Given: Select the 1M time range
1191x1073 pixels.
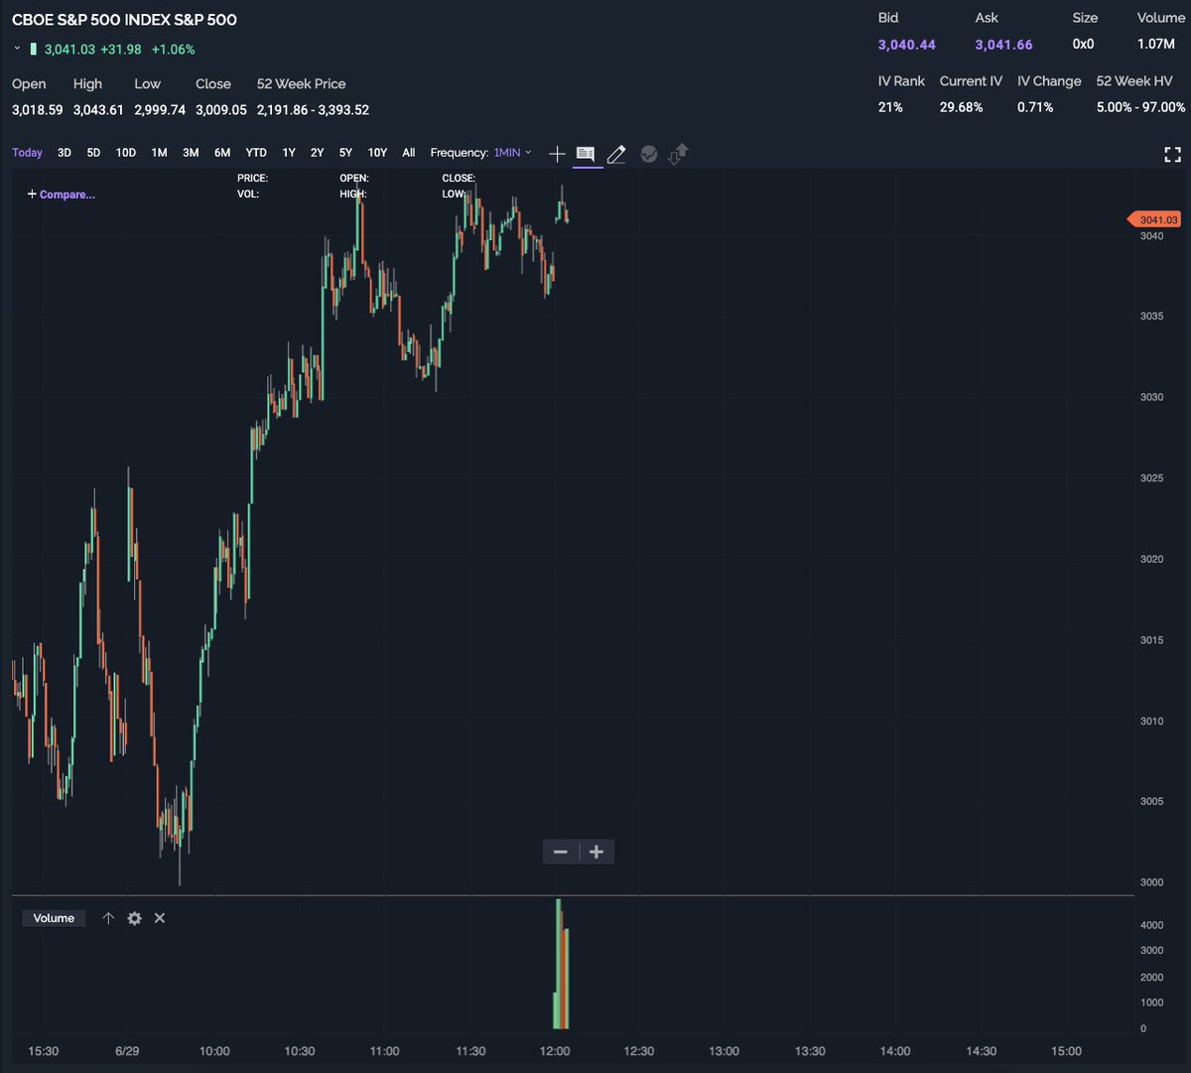Looking at the screenshot, I should tap(159, 153).
